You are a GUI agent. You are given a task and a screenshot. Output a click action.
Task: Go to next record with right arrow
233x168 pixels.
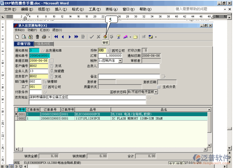tap(69, 37)
